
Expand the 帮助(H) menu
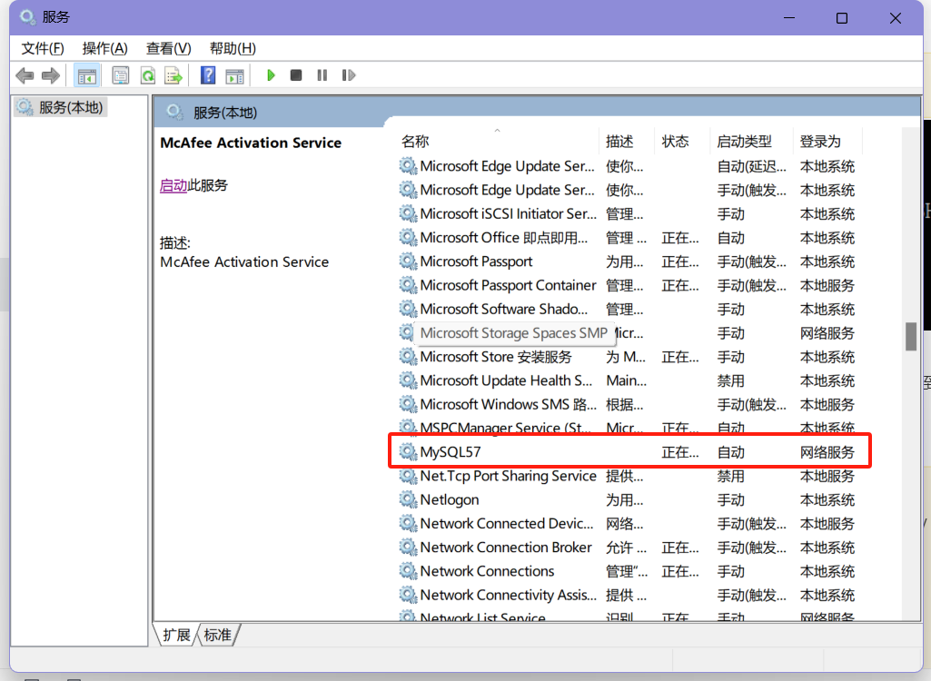(x=233, y=48)
